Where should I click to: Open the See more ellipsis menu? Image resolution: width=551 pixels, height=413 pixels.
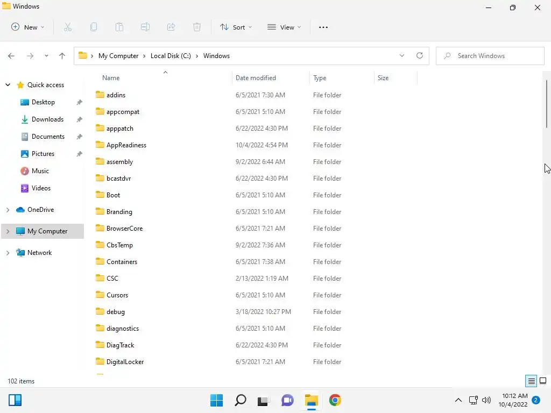pos(323,27)
